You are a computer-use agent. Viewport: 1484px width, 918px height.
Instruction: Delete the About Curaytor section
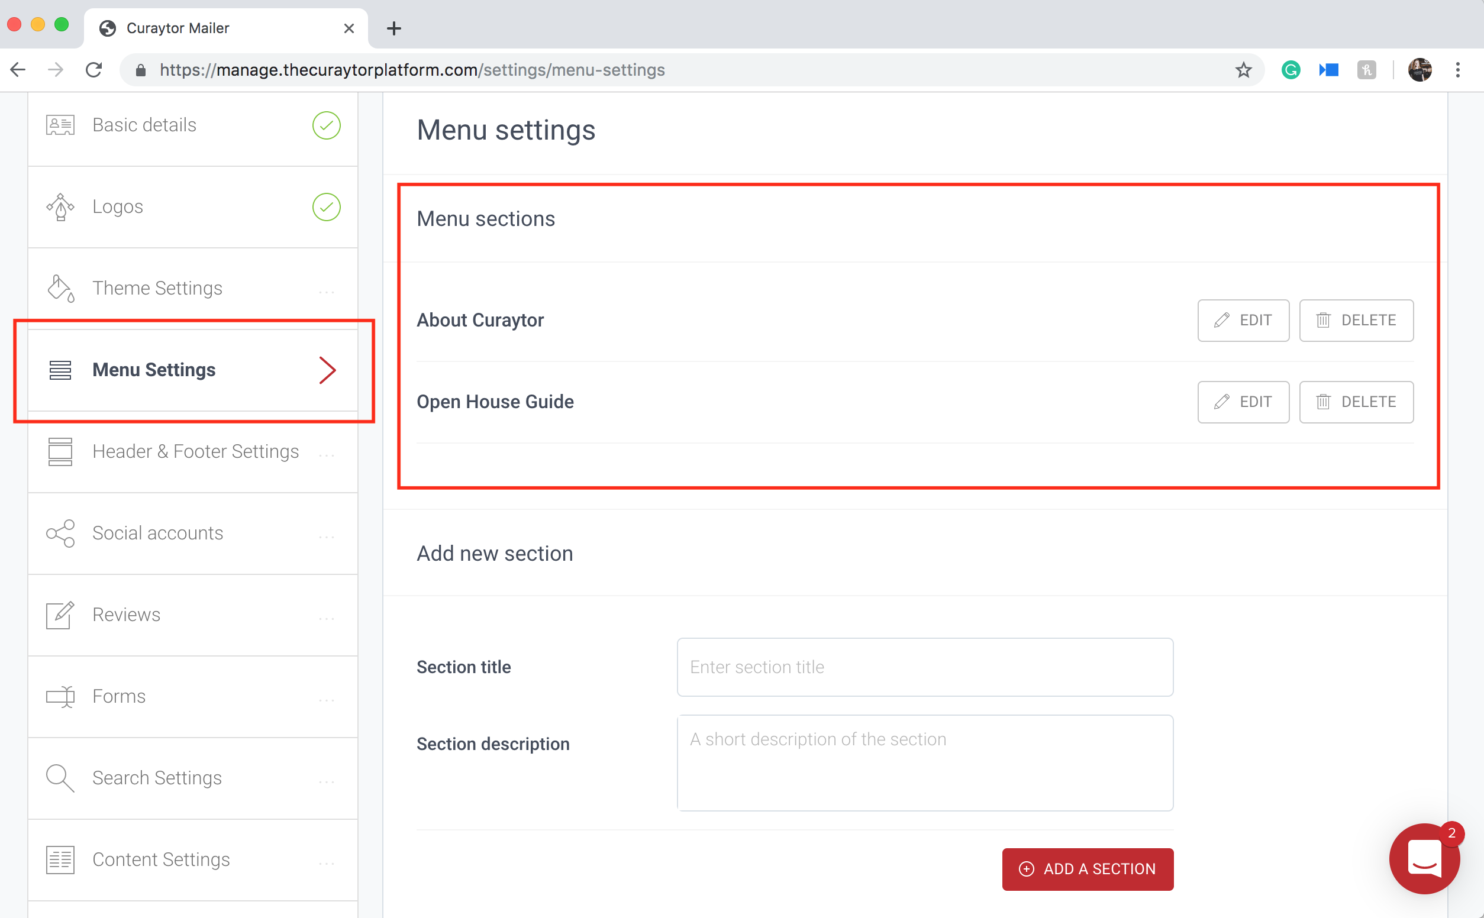point(1356,320)
